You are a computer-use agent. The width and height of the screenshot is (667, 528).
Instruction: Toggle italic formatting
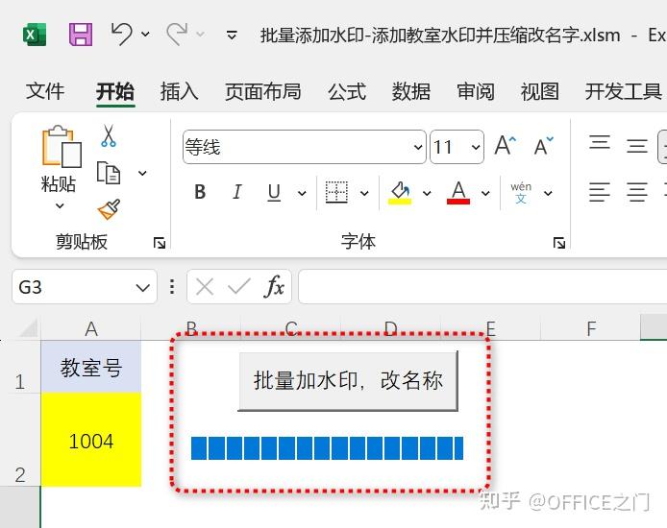[x=237, y=192]
